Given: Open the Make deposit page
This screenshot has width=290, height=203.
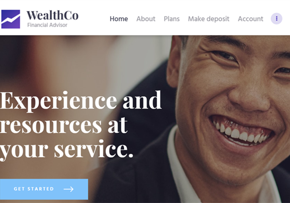Looking at the screenshot, I should 209,19.
